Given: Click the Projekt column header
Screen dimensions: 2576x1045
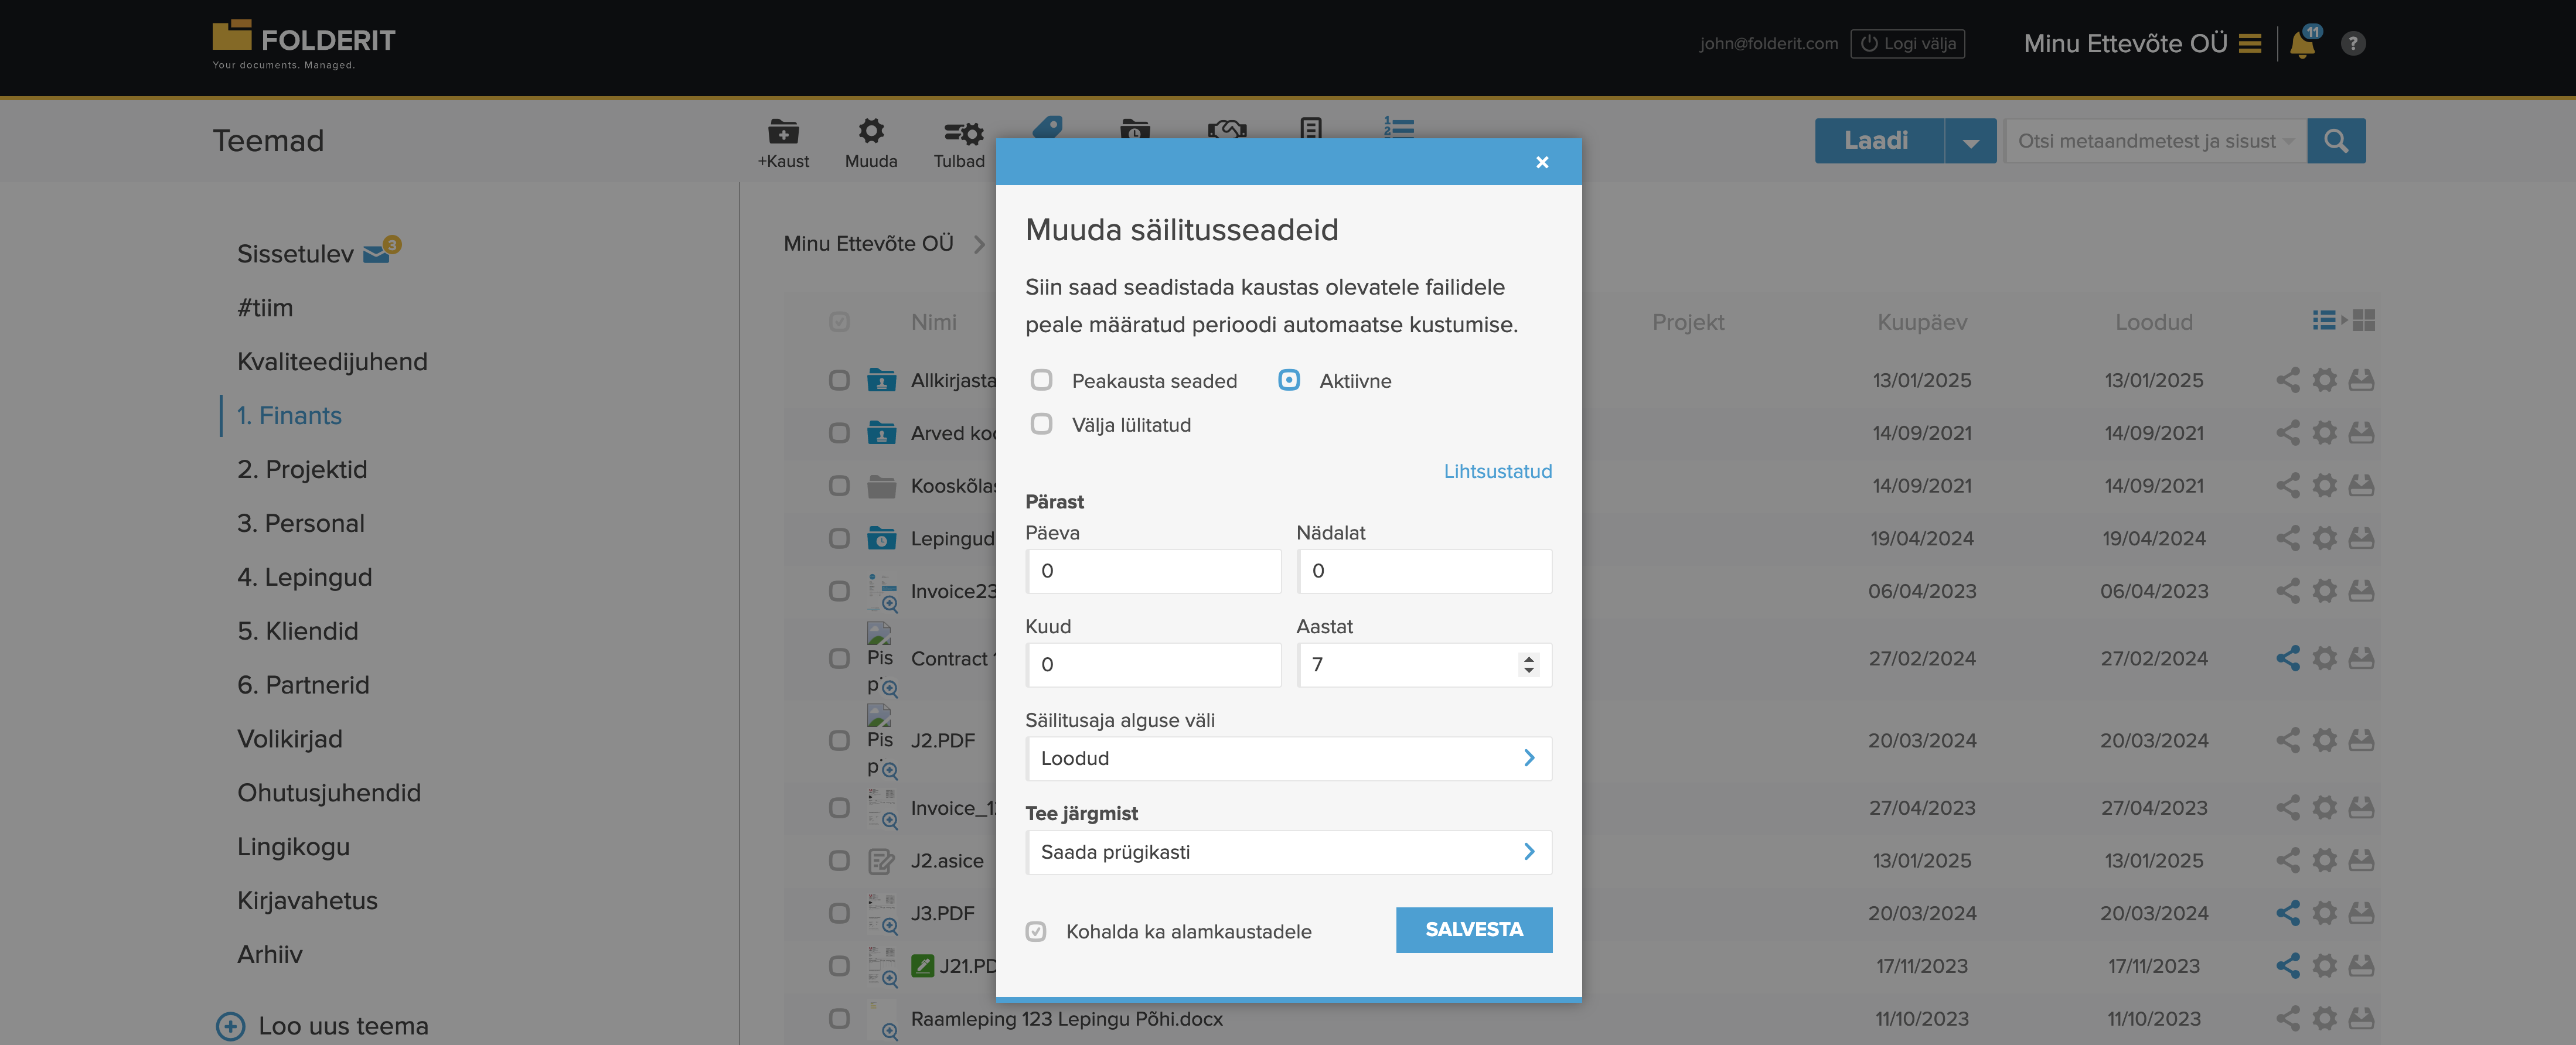Looking at the screenshot, I should pyautogui.click(x=1687, y=322).
